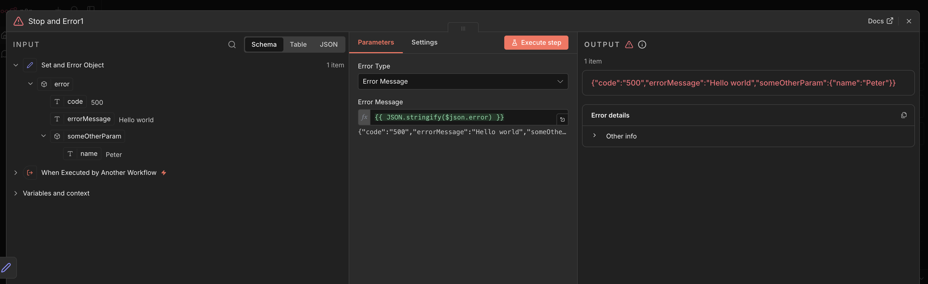The image size is (928, 284).
Task: Open the Error Type dropdown
Action: click(463, 82)
